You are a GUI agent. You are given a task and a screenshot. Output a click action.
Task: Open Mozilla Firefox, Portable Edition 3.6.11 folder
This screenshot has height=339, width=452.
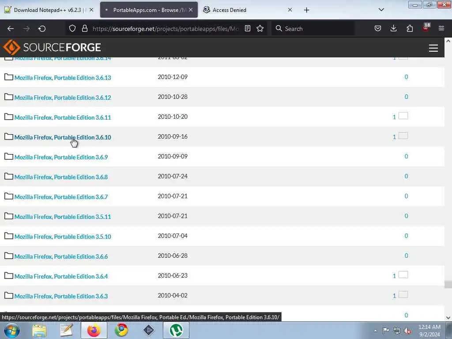coord(63,117)
